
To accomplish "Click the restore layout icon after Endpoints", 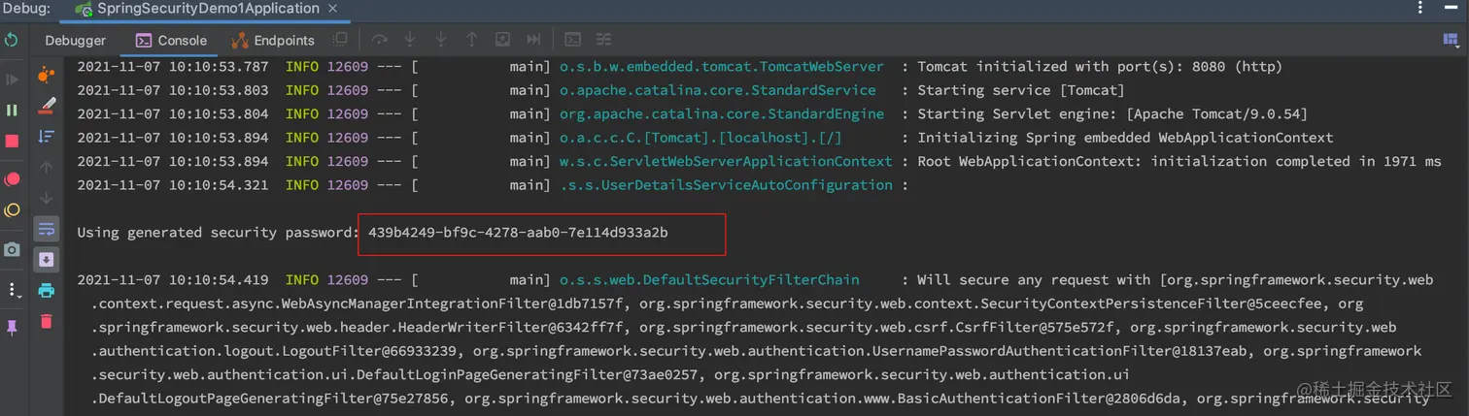I will [340, 40].
